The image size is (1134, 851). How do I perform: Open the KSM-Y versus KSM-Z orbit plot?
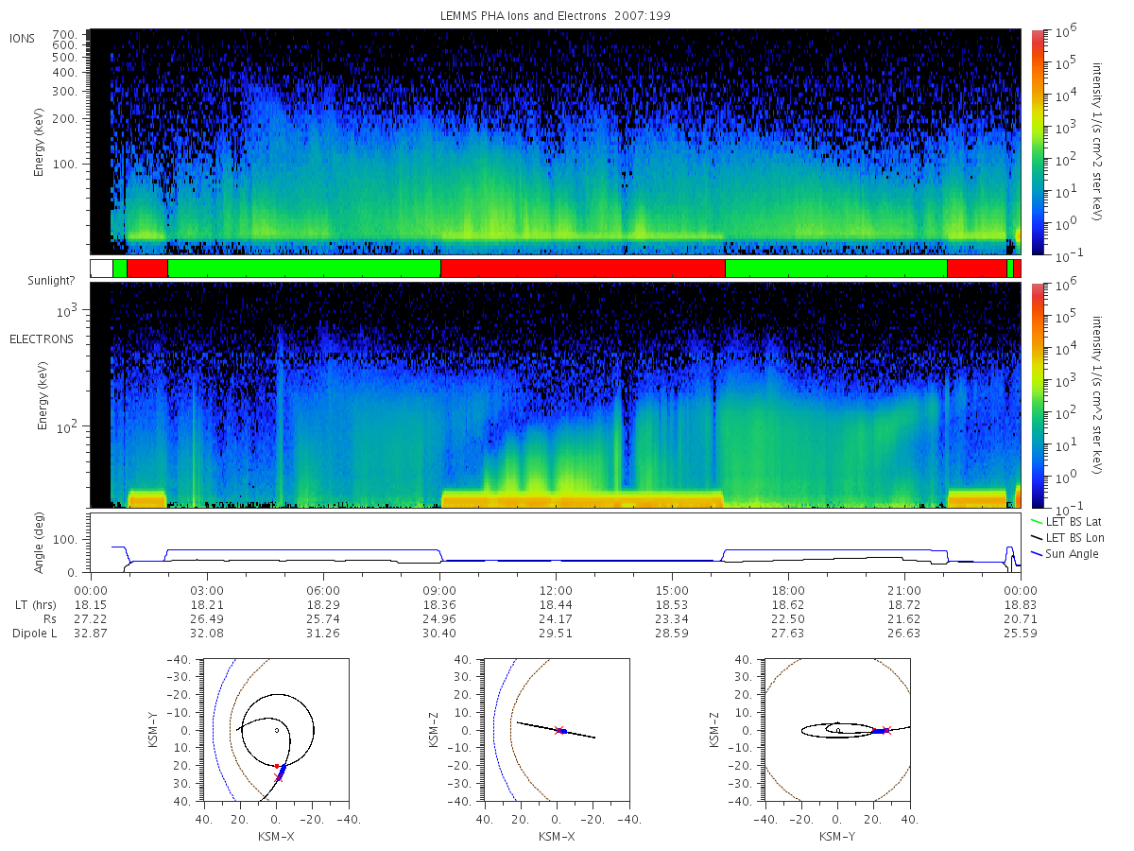[x=836, y=729]
